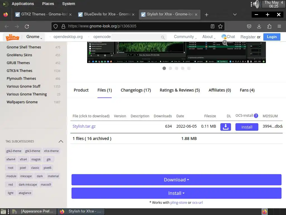The image size is (286, 215).
Task: Open the list all tabs dropdown arrow
Action: pos(235,15)
